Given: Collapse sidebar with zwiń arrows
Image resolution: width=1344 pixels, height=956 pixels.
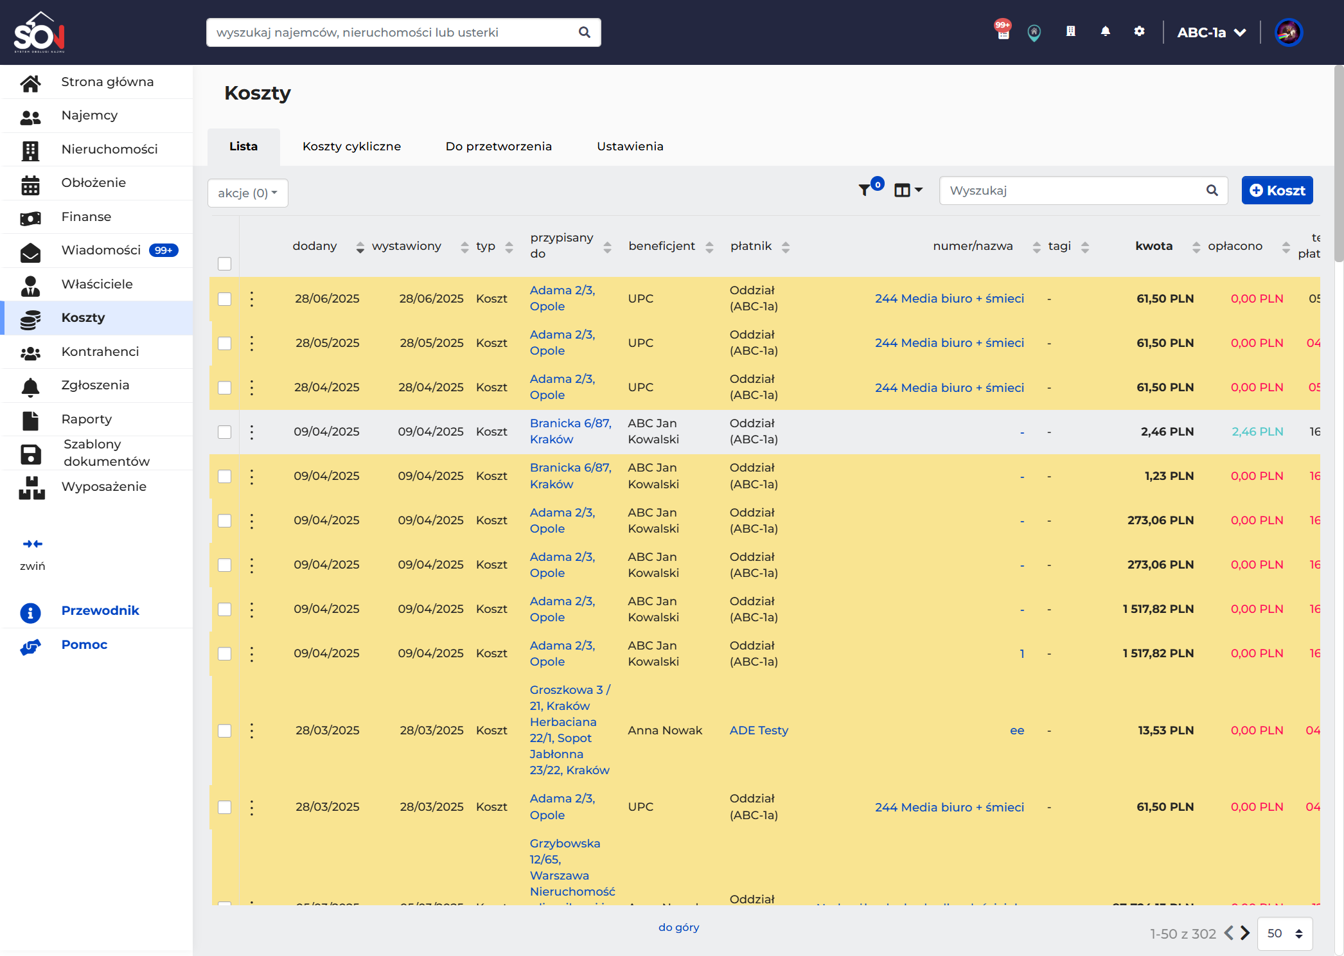Looking at the screenshot, I should [x=32, y=544].
